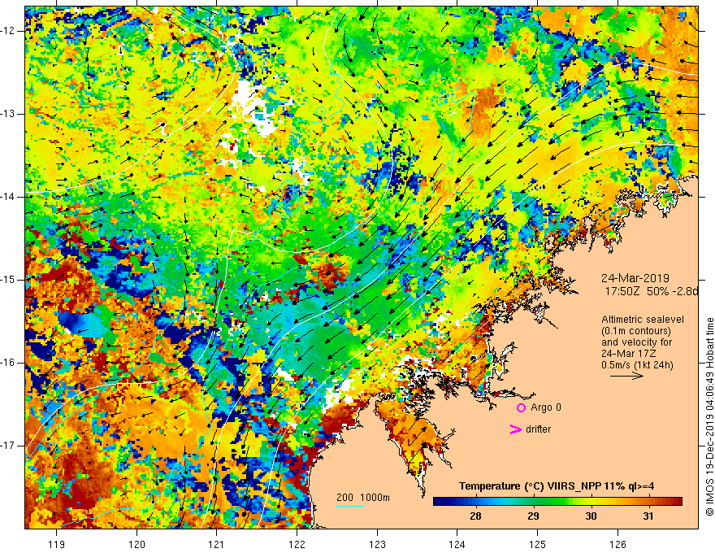The height and width of the screenshot is (553, 715).
Task: Click the latitude axis label -17
Action: click(x=8, y=446)
